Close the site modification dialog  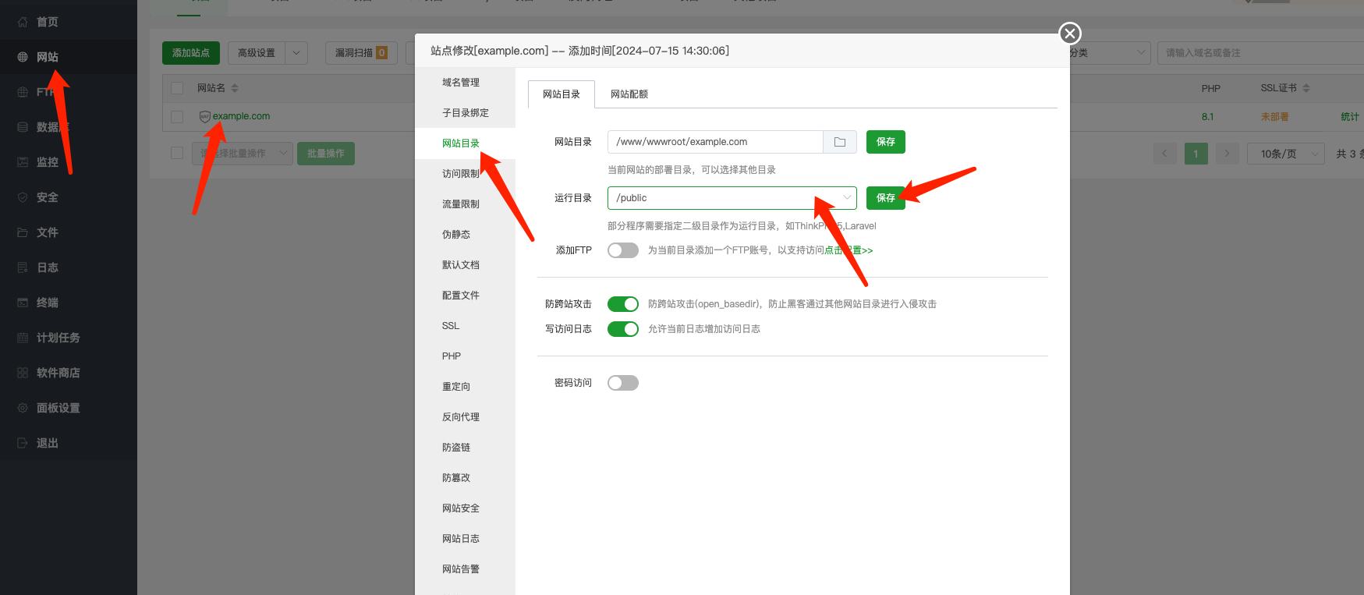pos(1070,34)
